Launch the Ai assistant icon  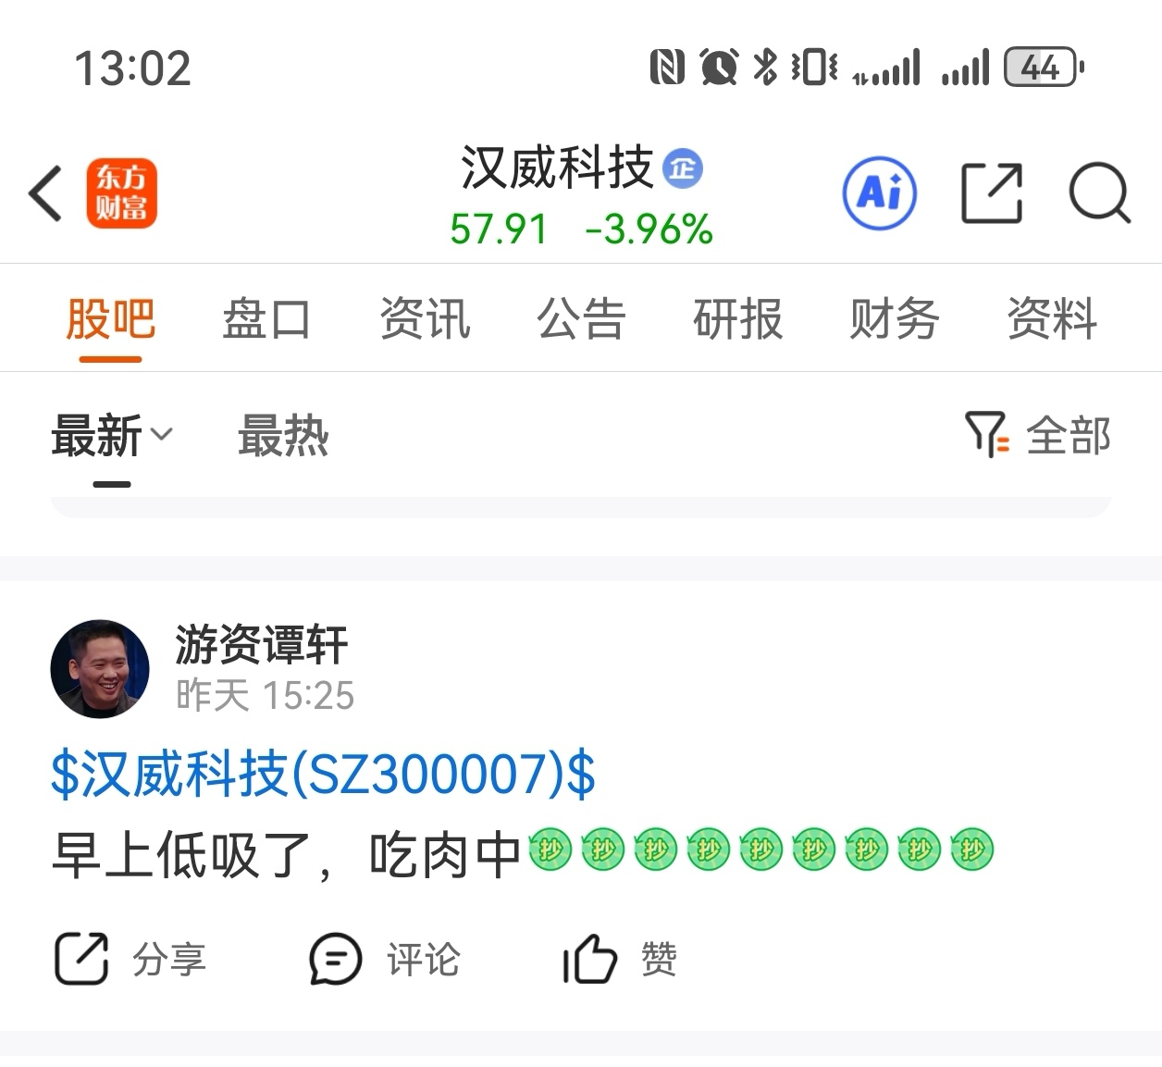(879, 193)
